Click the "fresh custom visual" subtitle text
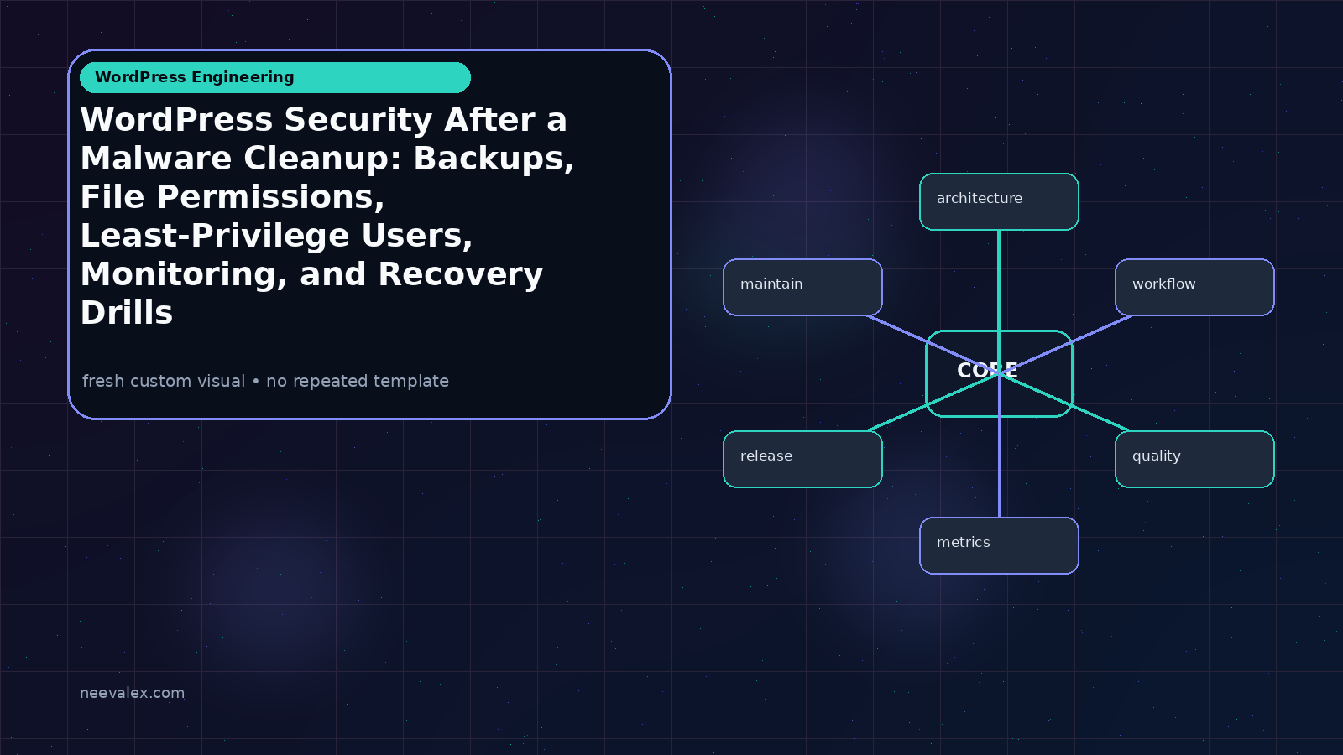Screen dimensions: 1343x755 pyautogui.click(x=265, y=381)
